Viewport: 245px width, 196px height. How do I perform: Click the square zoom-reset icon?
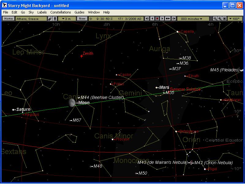224,19
